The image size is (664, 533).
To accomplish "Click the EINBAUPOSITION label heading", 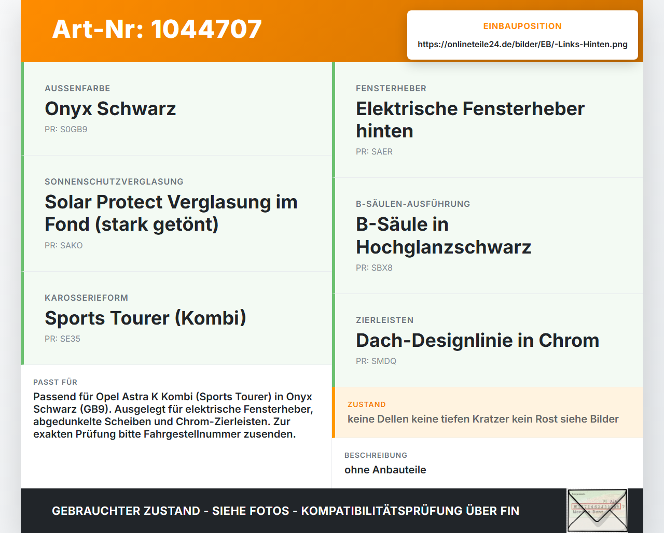I will tap(522, 26).
